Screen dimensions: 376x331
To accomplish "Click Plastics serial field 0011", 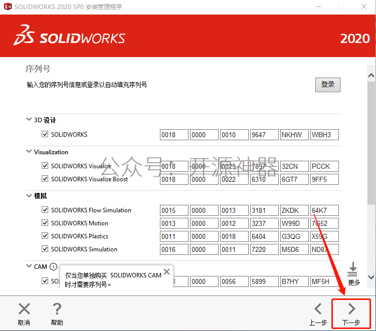I will tap(174, 236).
